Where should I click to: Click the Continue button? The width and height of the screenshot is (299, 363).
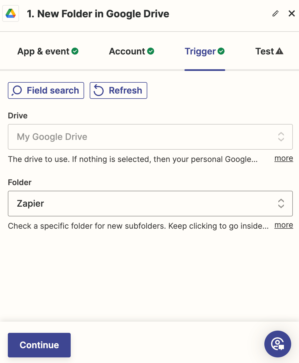click(39, 345)
